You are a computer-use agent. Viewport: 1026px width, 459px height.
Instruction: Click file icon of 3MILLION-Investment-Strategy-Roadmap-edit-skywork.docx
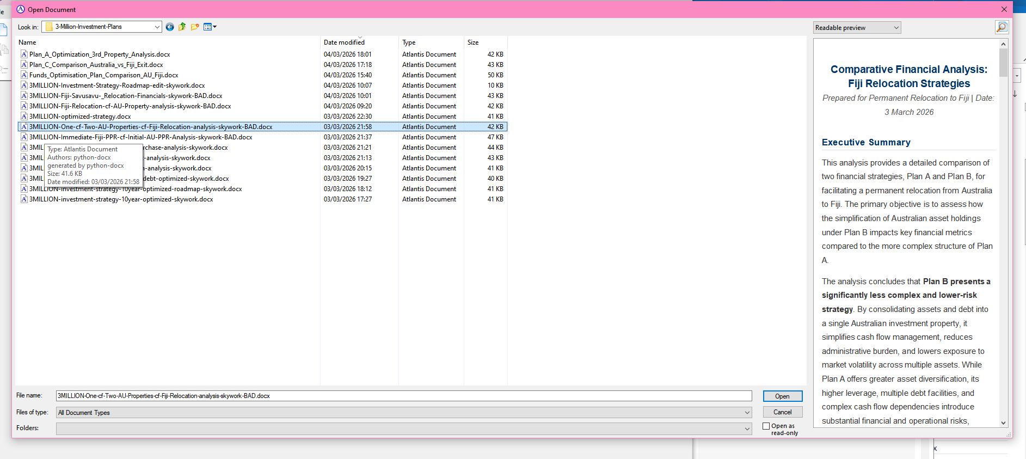24,85
